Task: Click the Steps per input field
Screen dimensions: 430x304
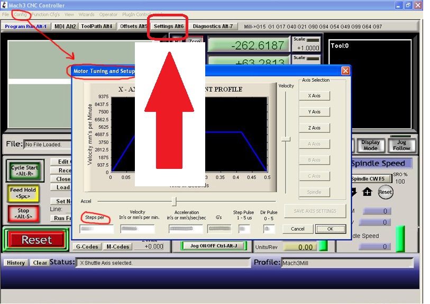Action: [96, 229]
